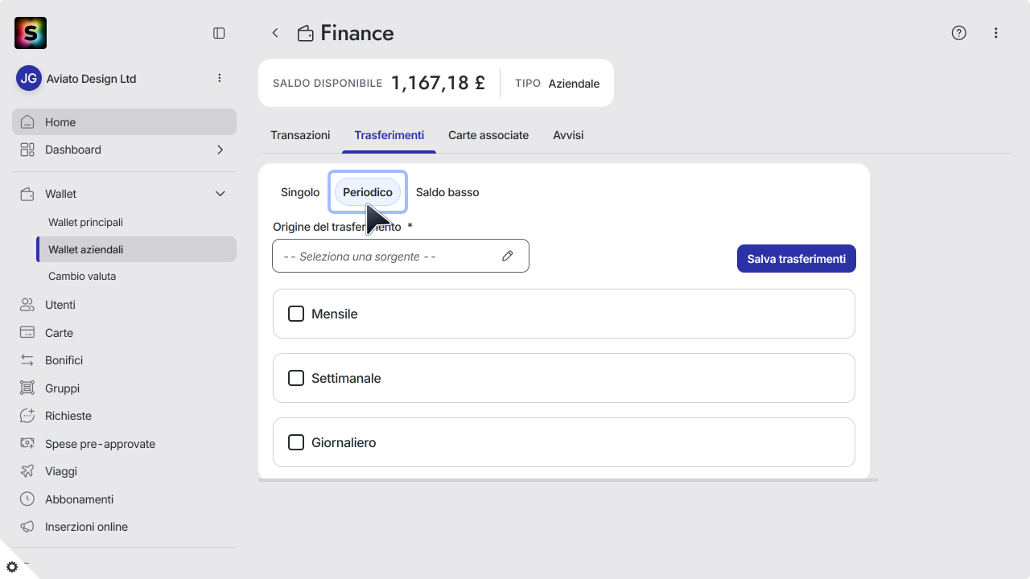Screen dimensions: 1030x579
Task: Check the Giornaliero checkbox
Action: (296, 442)
